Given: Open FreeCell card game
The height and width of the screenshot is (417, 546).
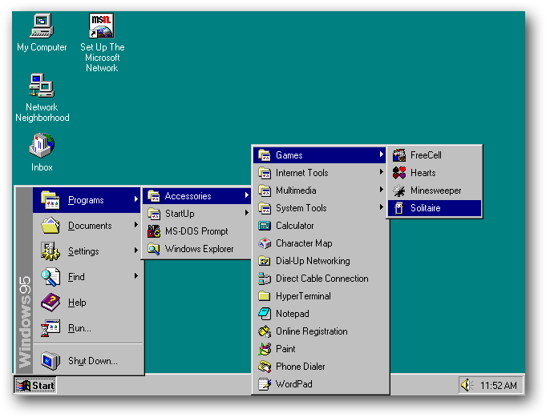Looking at the screenshot, I should point(426,155).
